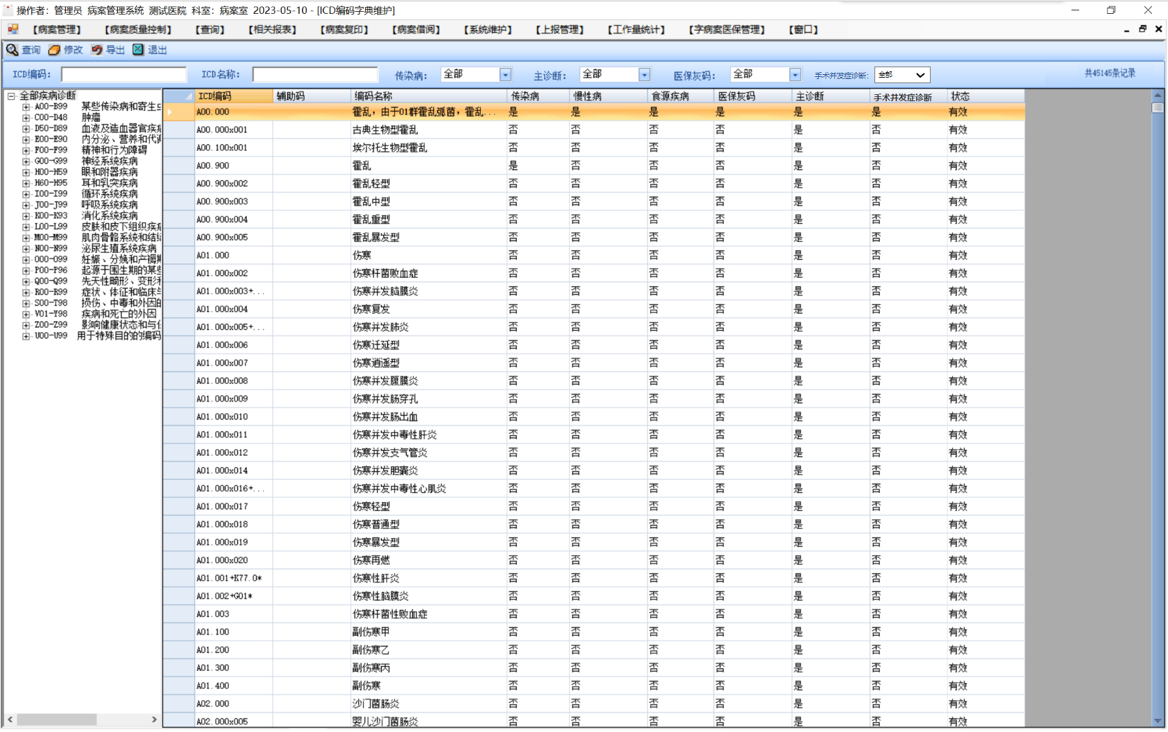Open the 字病案医保管理 menu
The height and width of the screenshot is (732, 1168).
727,30
